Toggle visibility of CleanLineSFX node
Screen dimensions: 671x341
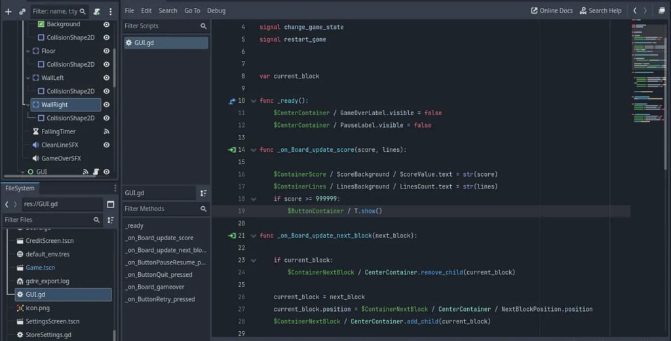coord(107,145)
